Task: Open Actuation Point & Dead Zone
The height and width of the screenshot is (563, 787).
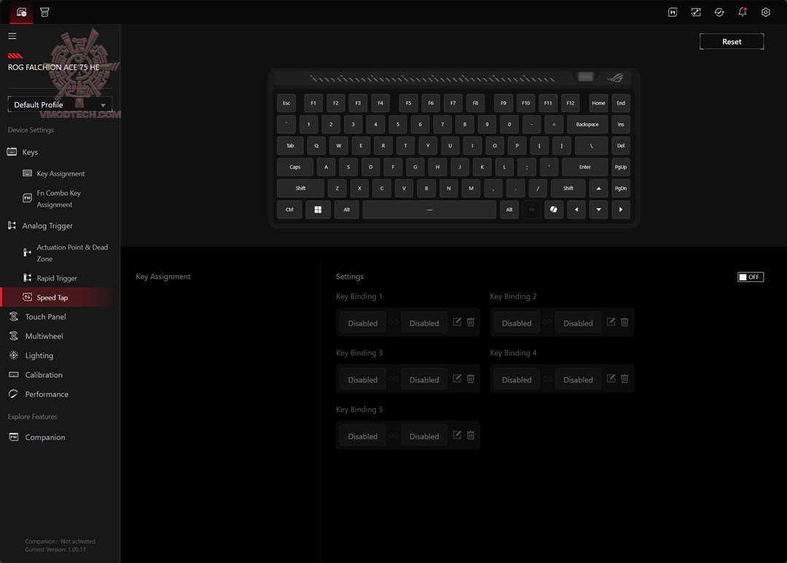Action: (71, 253)
